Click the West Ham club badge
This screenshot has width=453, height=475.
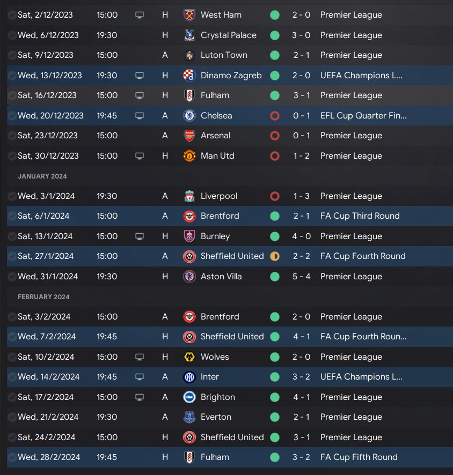pyautogui.click(x=189, y=15)
